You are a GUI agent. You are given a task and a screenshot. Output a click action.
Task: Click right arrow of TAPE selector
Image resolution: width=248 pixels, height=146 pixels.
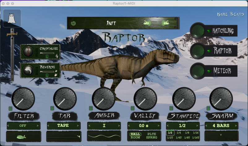tap(78, 126)
